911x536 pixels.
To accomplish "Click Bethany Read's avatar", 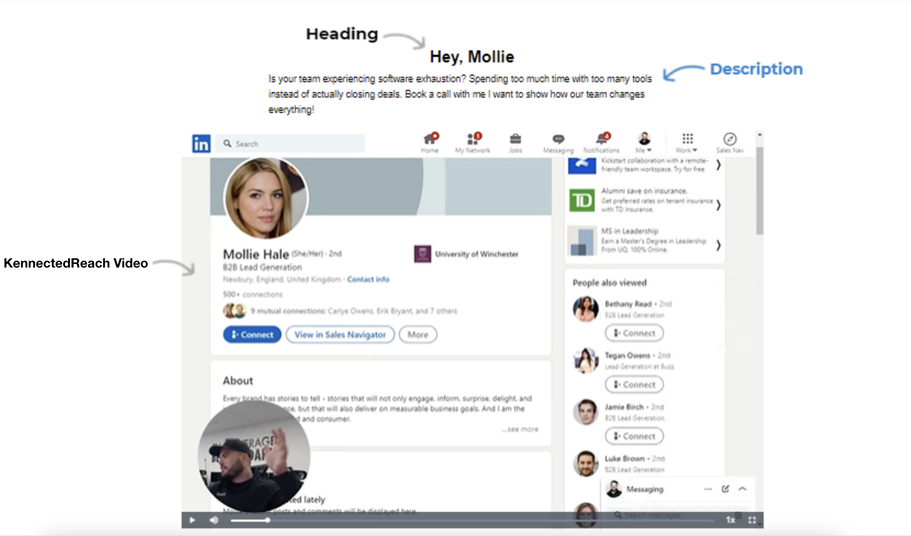I will 586,309.
